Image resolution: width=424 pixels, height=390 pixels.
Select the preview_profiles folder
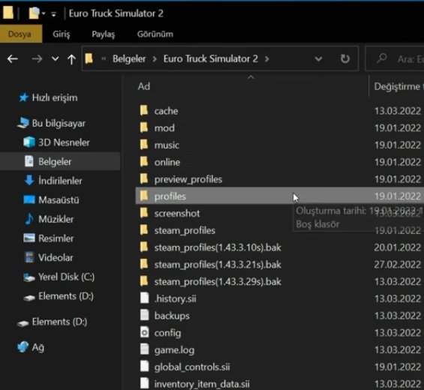(188, 179)
